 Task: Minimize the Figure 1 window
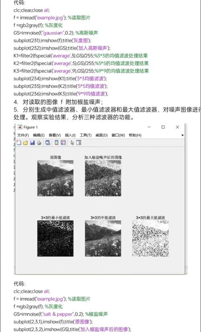coord(149,127)
